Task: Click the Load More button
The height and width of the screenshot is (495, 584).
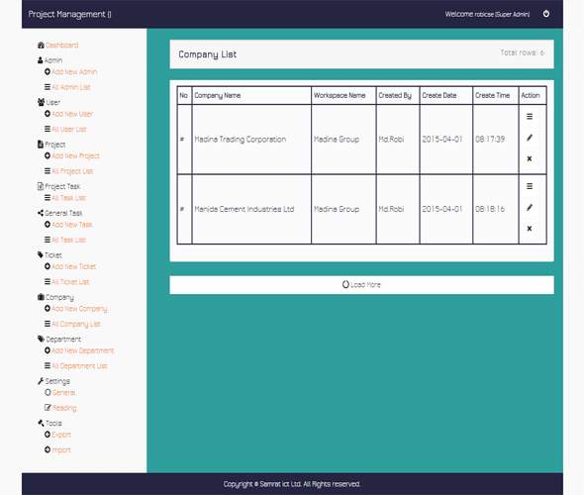Action: [x=361, y=285]
